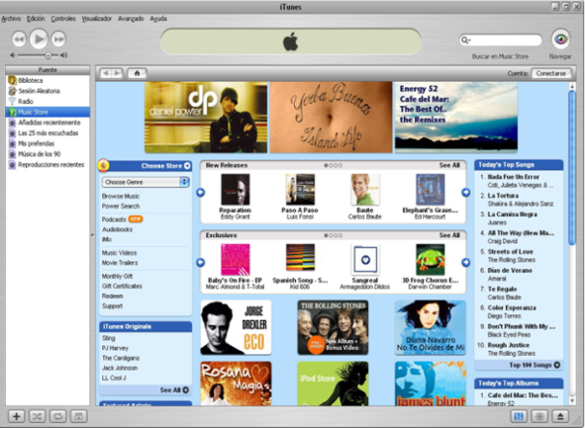Open the Reparation album by Eddy Grant
The height and width of the screenshot is (428, 585).
(x=235, y=190)
